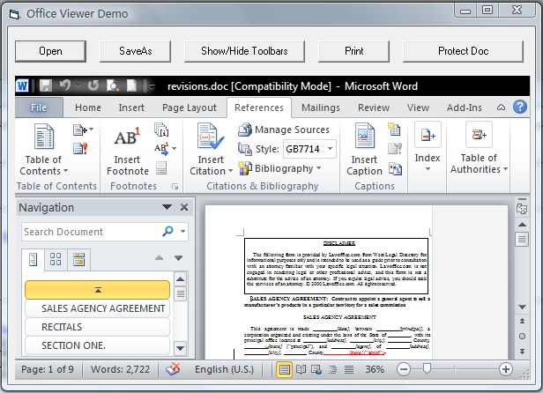
Task: Click the Save icon in Quick Access Toolbar
Action: pos(45,86)
